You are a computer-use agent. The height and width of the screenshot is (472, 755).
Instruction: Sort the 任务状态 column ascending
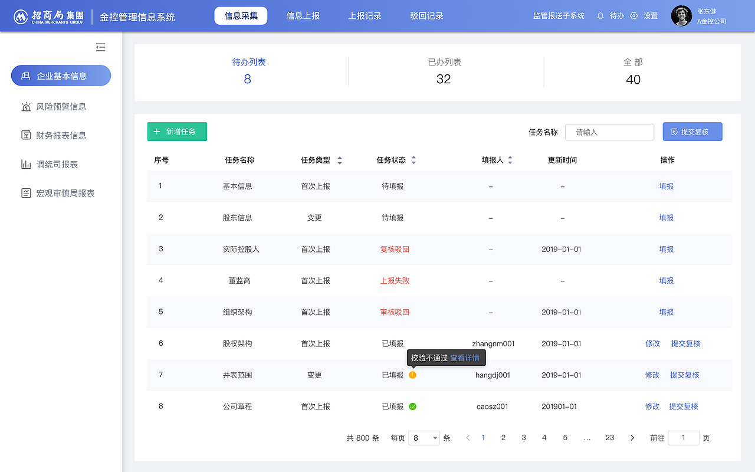coord(413,156)
